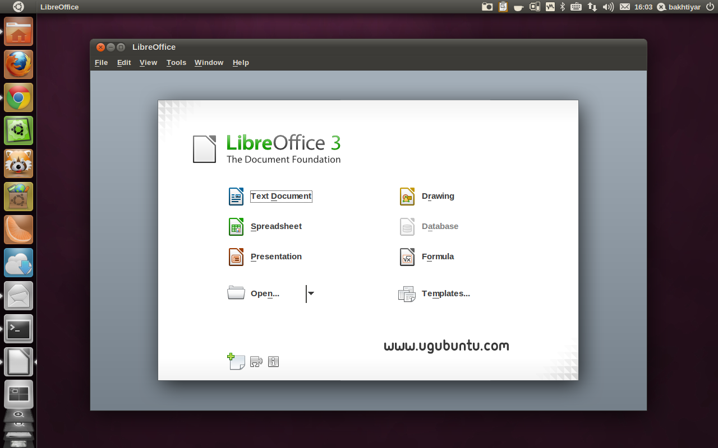Launch Google Chrome from the launcher
This screenshot has width=718, height=448.
19,97
